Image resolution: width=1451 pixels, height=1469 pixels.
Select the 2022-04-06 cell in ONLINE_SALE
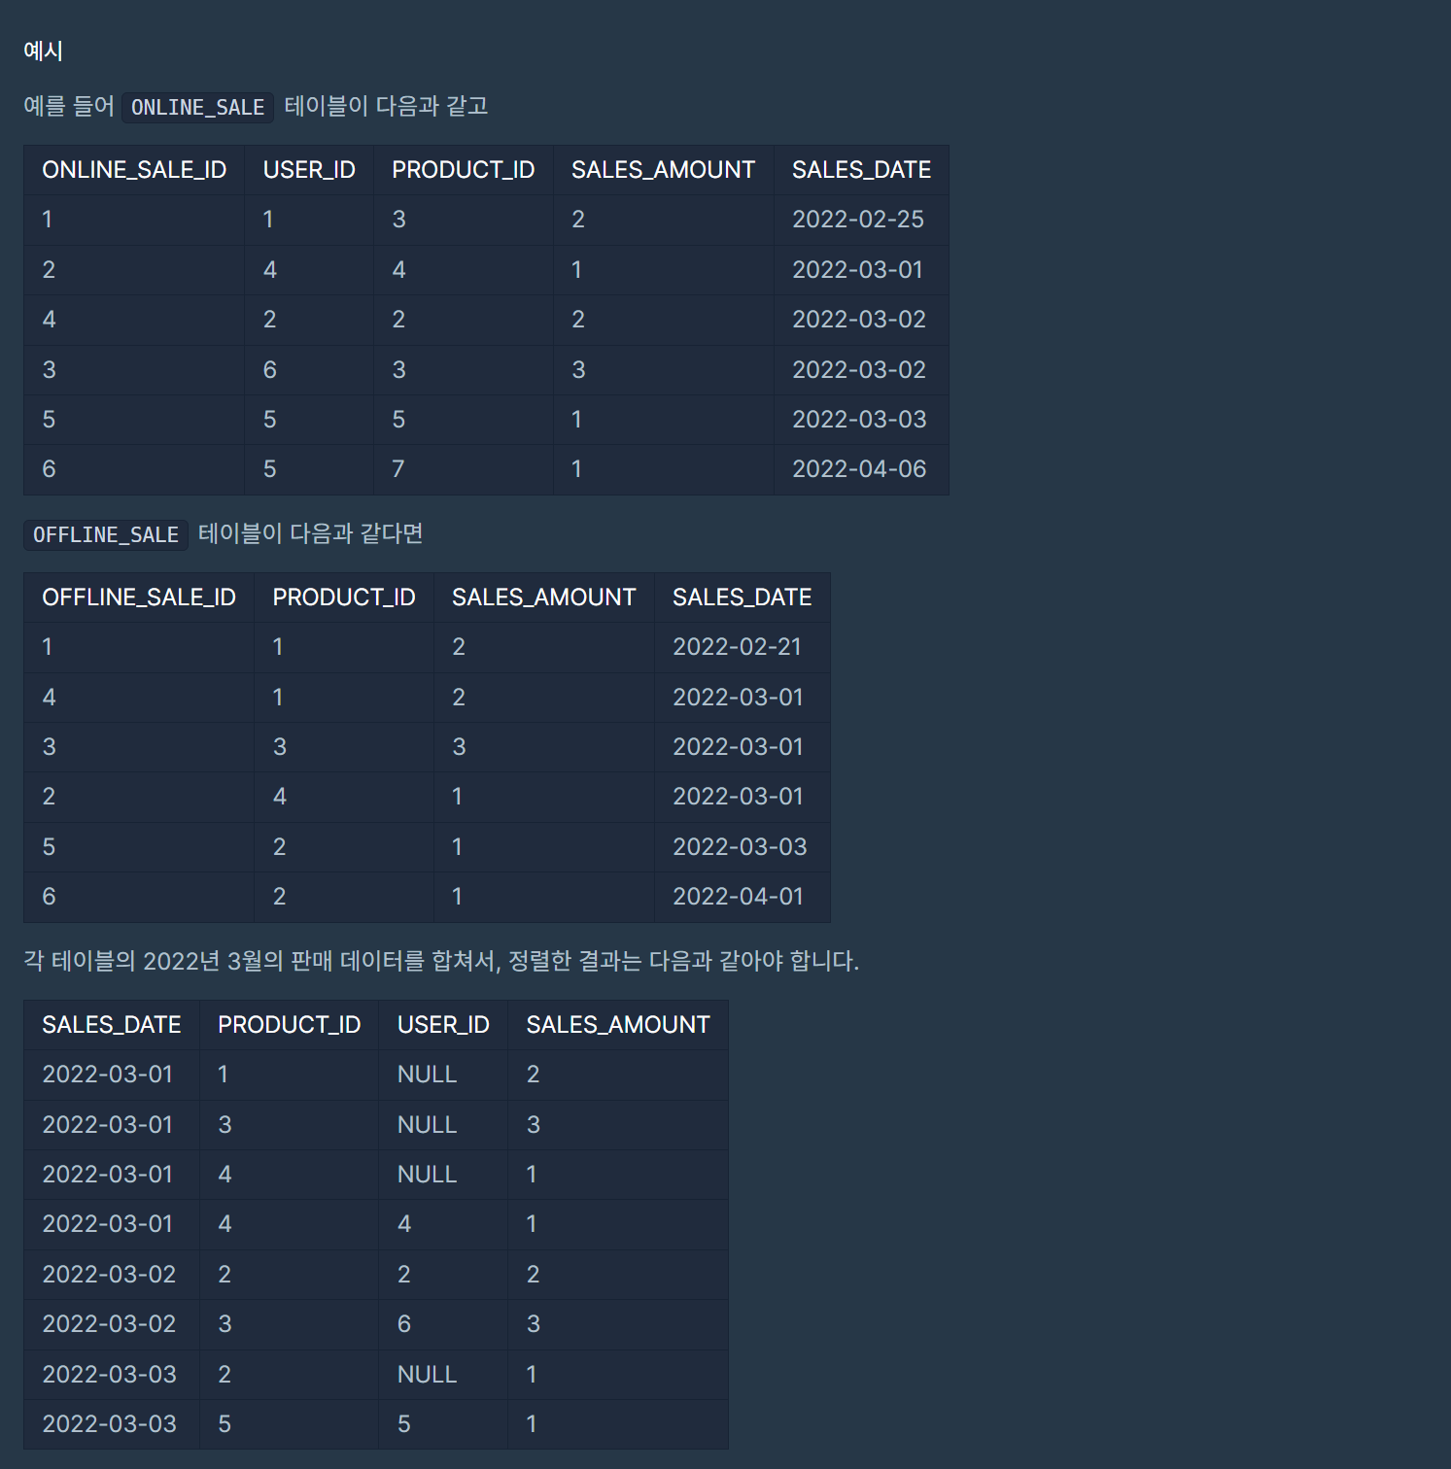pos(860,469)
